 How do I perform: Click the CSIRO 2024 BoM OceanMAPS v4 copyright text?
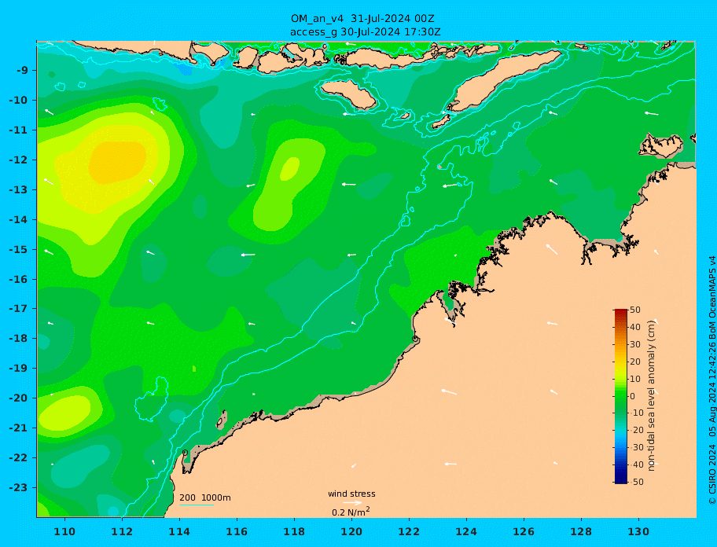[x=711, y=380]
